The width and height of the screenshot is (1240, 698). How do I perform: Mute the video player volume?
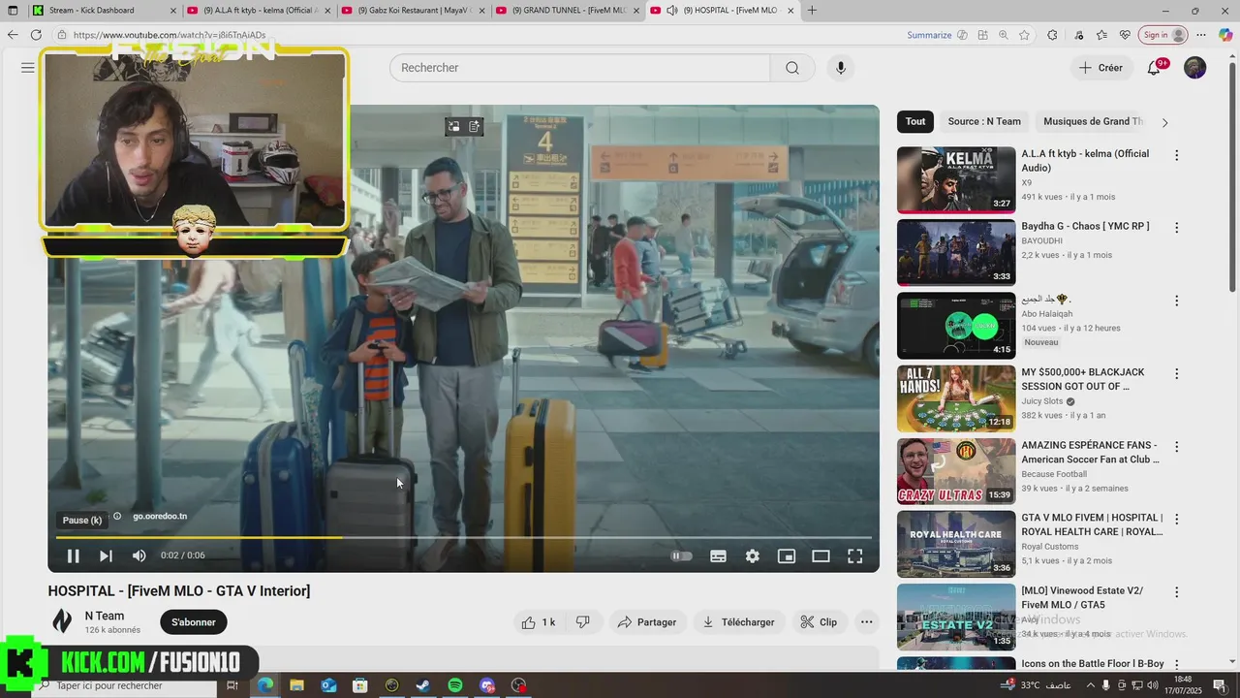point(139,555)
